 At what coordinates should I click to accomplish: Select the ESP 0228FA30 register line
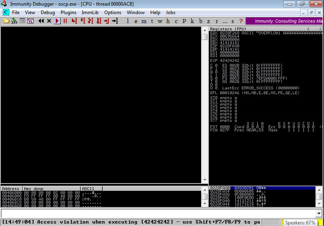click(225, 46)
